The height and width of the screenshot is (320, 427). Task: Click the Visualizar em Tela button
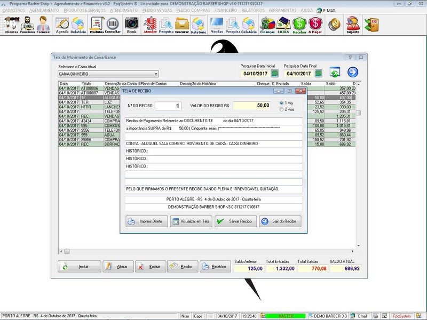pyautogui.click(x=191, y=221)
